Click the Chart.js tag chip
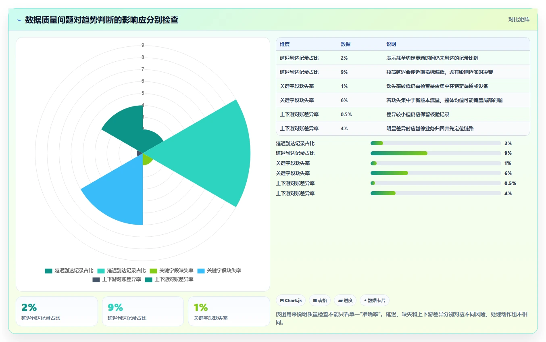The height and width of the screenshot is (342, 546). tap(291, 300)
